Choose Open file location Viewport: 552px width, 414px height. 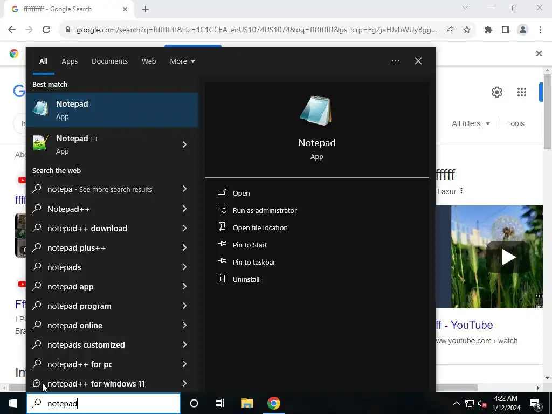pyautogui.click(x=260, y=227)
